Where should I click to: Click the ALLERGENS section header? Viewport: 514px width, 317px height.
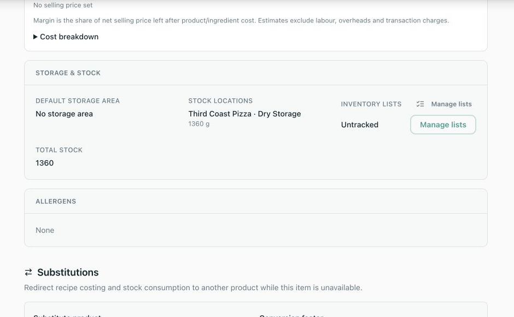pyautogui.click(x=56, y=201)
